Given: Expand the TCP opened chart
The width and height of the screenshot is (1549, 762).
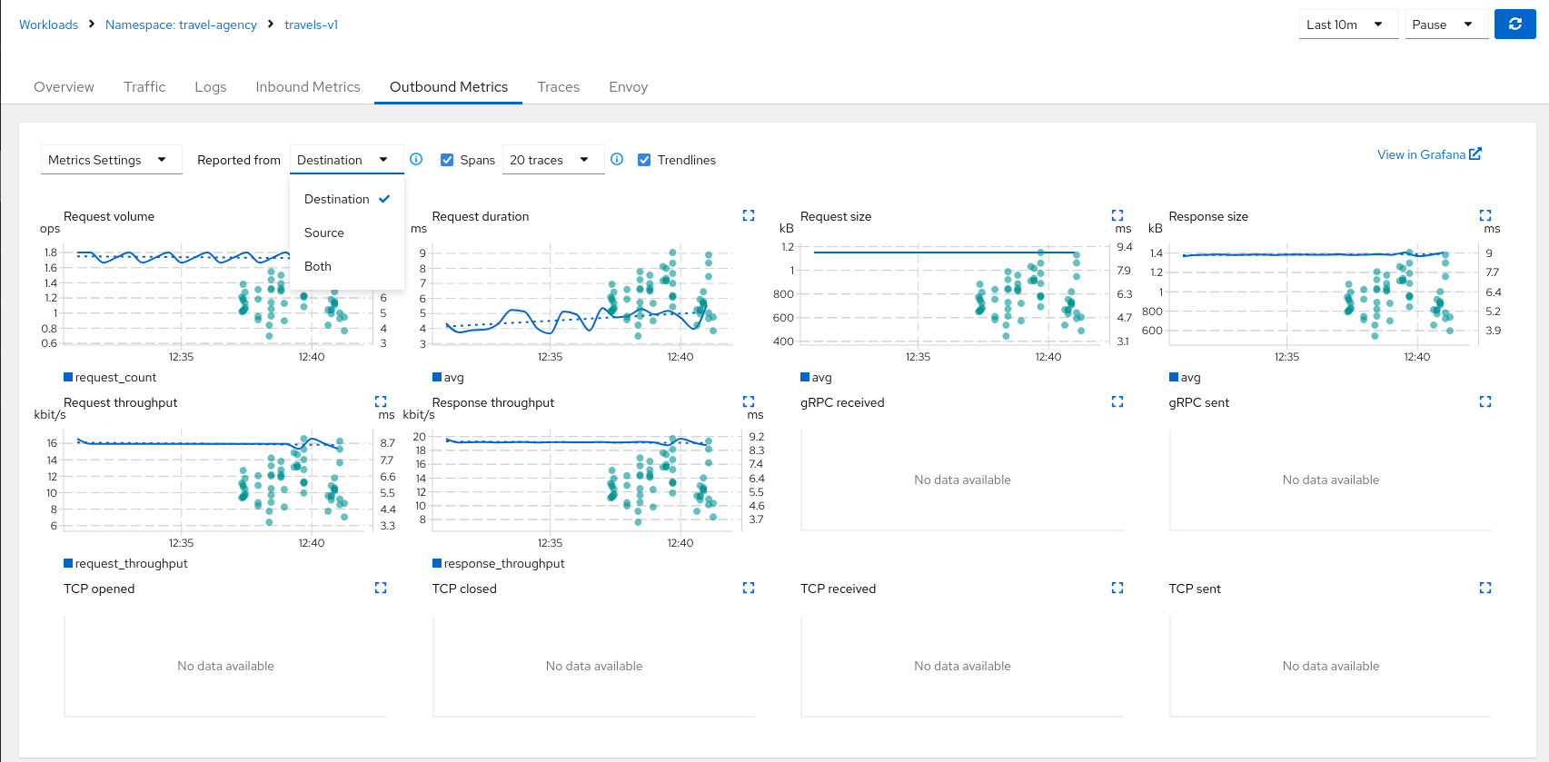Looking at the screenshot, I should coord(381,589).
